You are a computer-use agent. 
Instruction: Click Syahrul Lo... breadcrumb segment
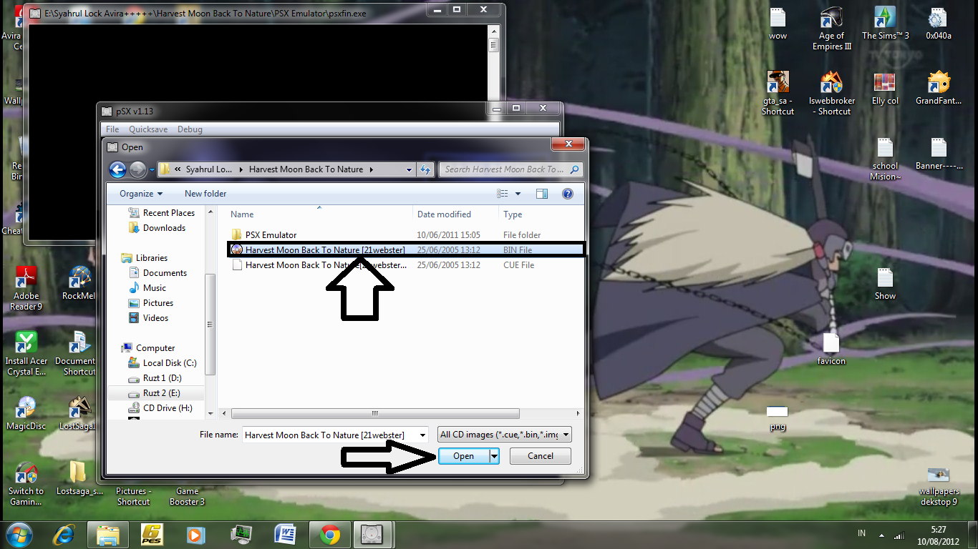[209, 169]
